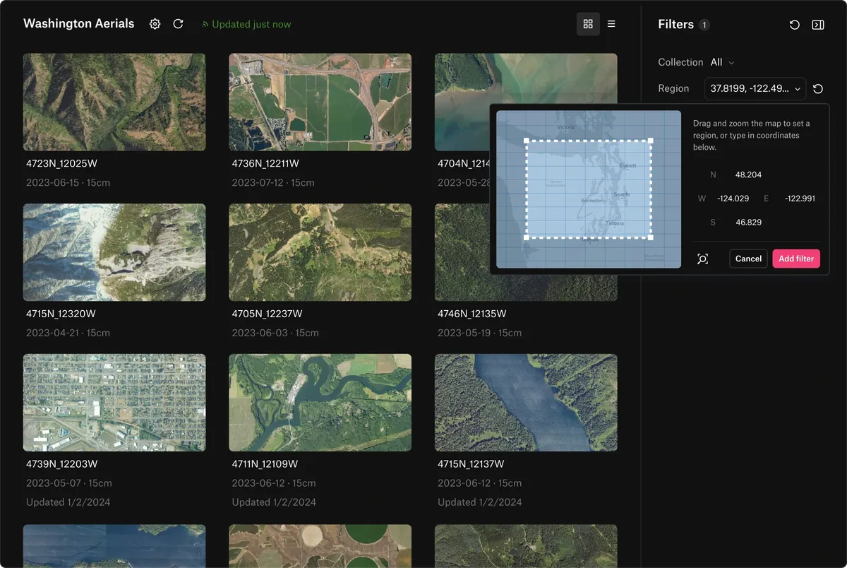Select the 4723N_12025W title text
847x568 pixels.
pos(61,163)
